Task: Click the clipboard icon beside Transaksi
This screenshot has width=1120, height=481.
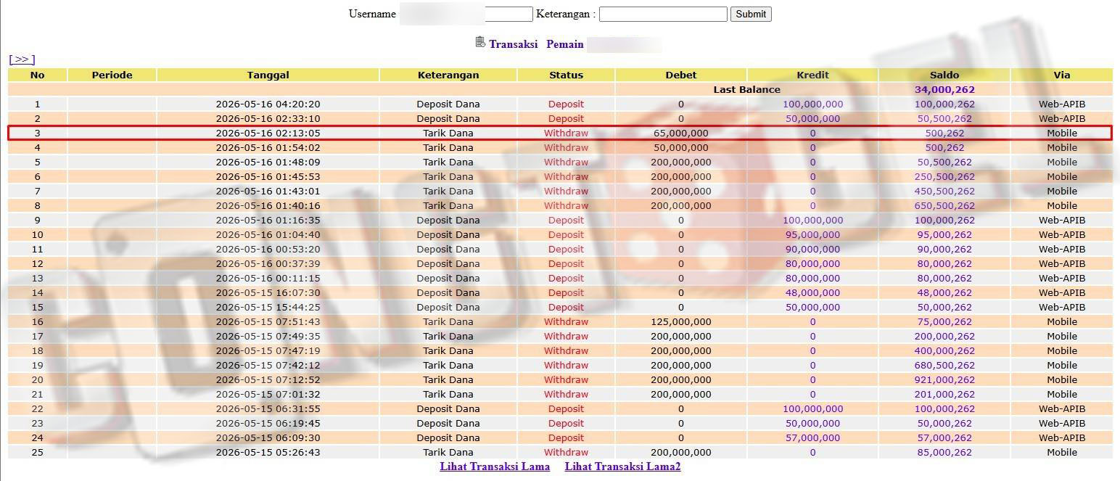Action: [480, 42]
